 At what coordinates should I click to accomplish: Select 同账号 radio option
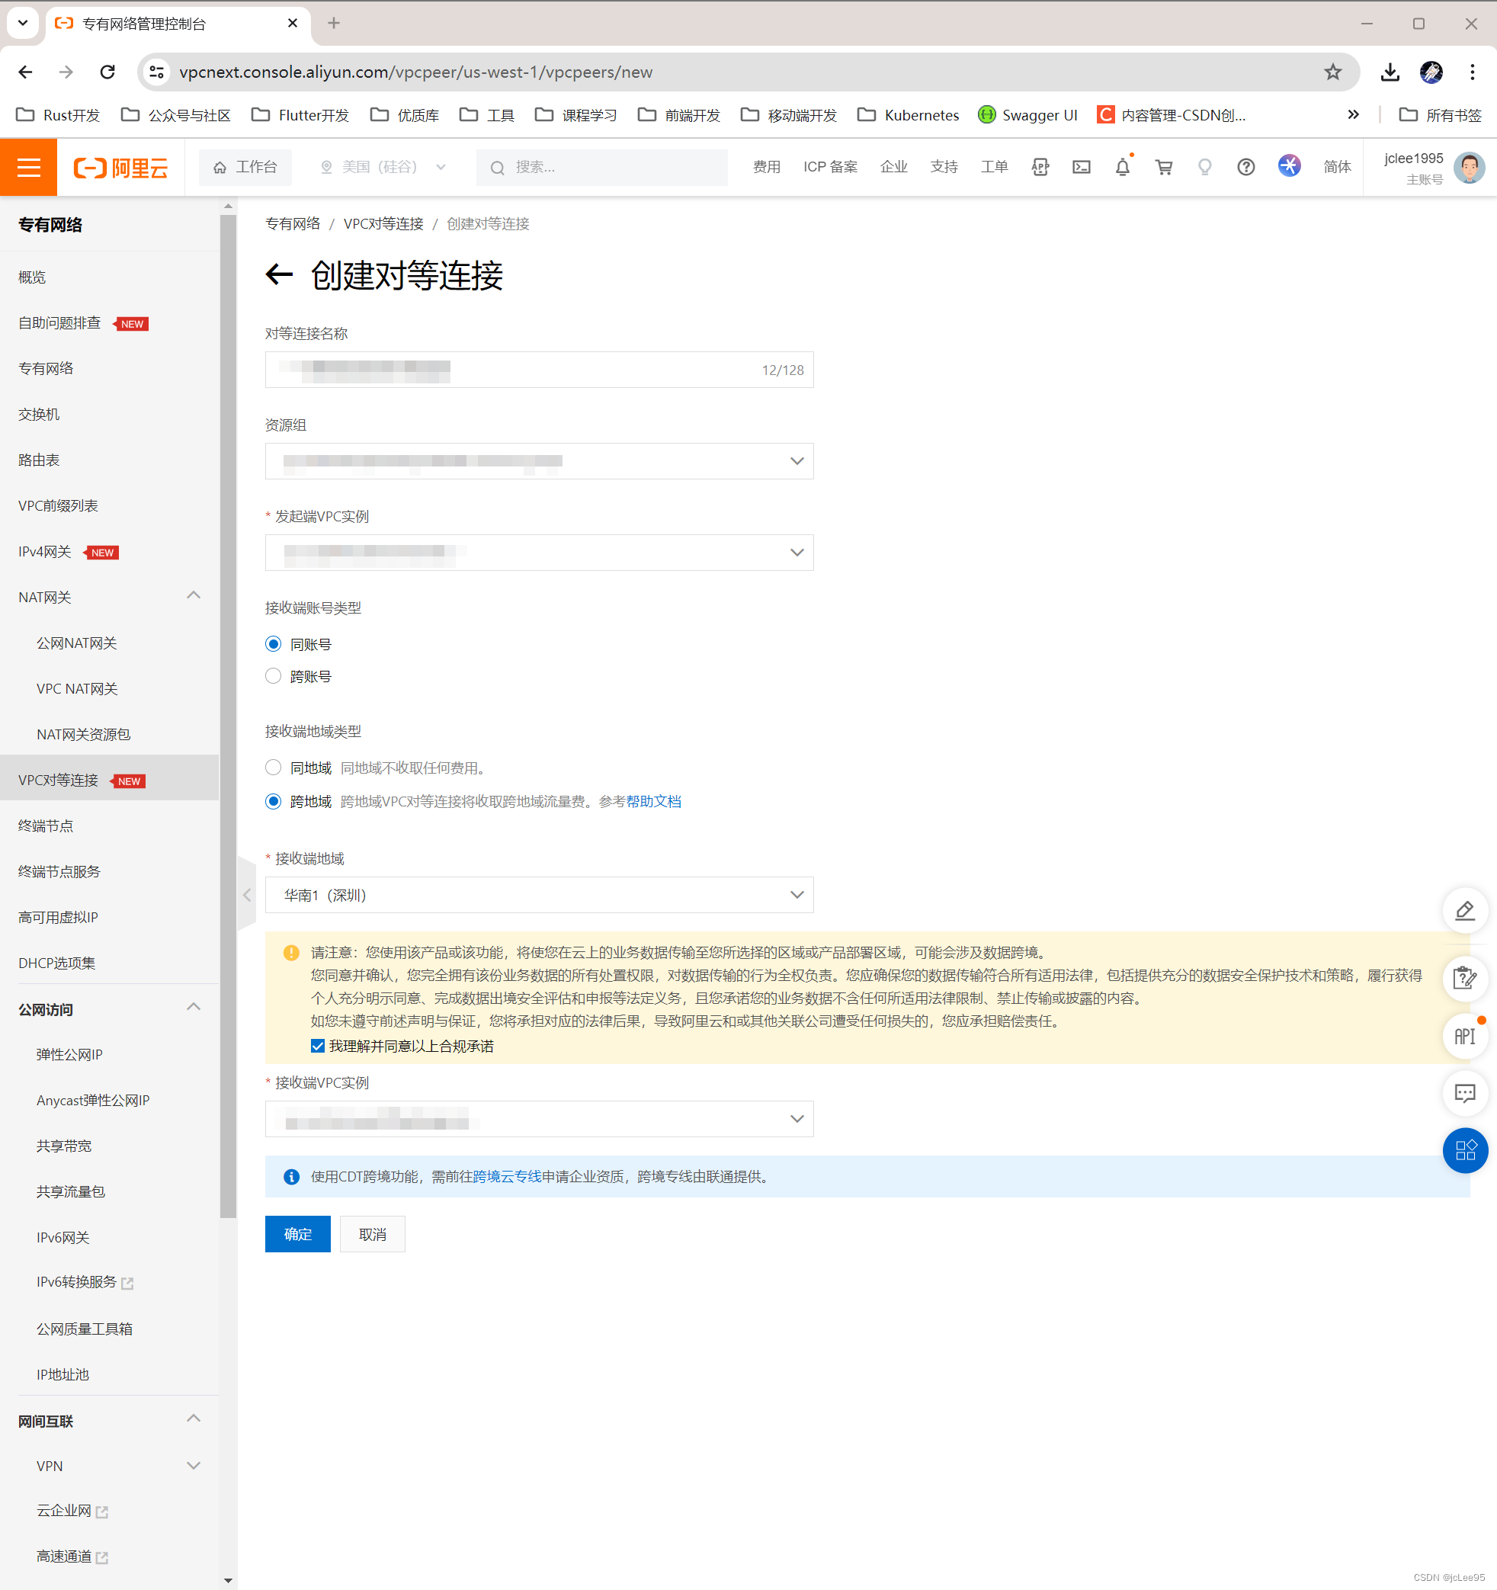tap(274, 644)
